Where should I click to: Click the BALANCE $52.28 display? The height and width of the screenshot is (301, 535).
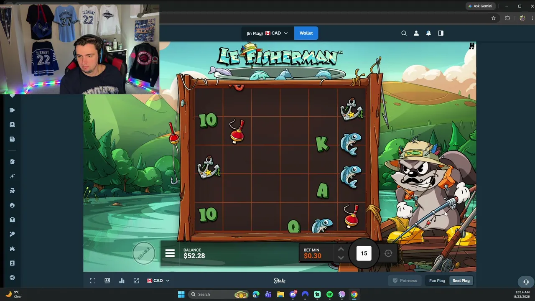pyautogui.click(x=194, y=253)
